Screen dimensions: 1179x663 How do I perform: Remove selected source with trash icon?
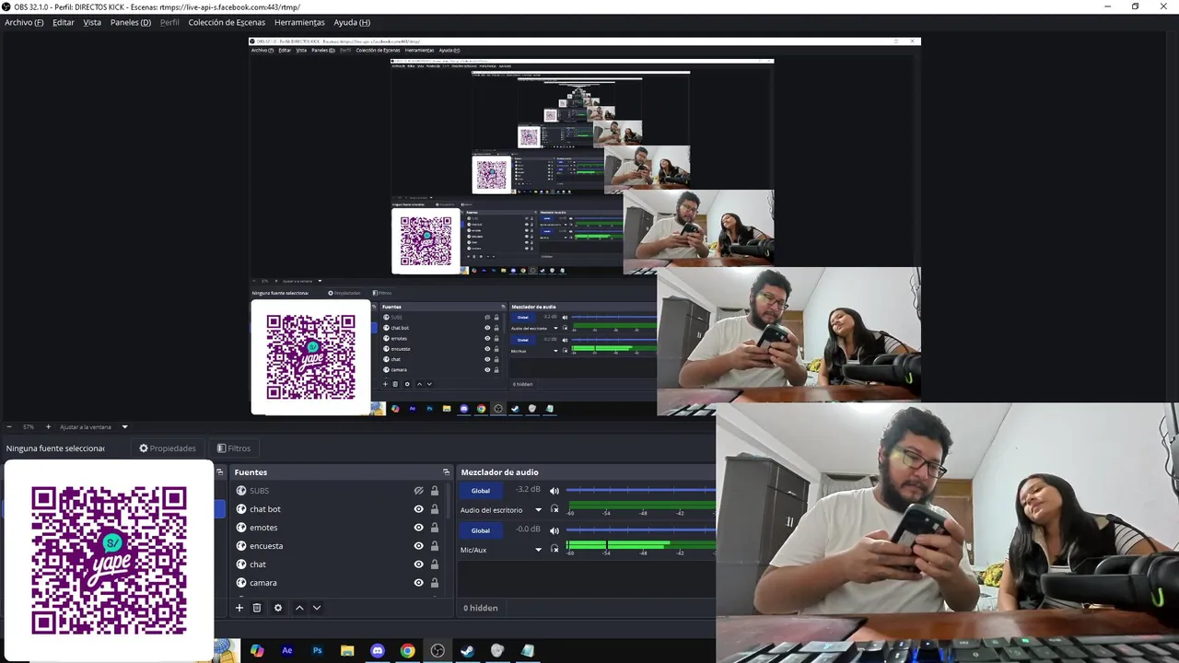pos(257,608)
